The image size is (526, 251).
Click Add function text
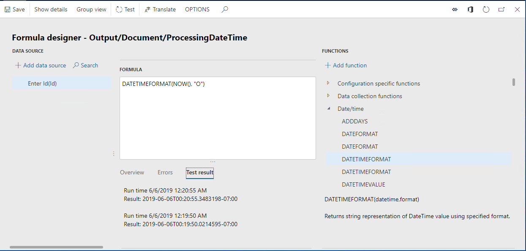pos(350,65)
